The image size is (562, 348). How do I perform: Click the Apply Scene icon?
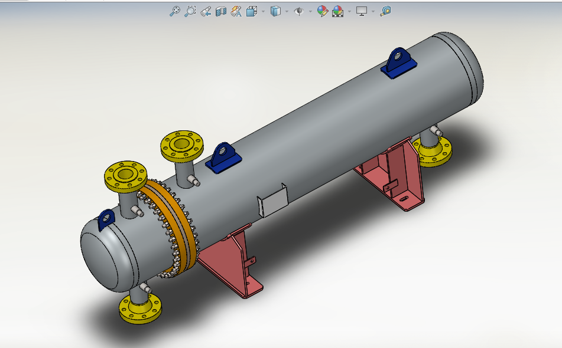coord(338,11)
